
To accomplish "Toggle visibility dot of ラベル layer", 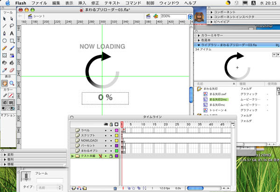I will (106, 130).
